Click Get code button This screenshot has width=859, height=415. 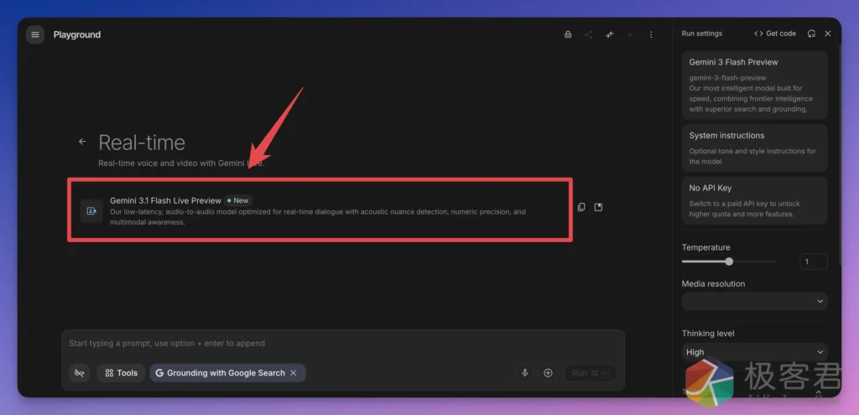[x=775, y=34]
